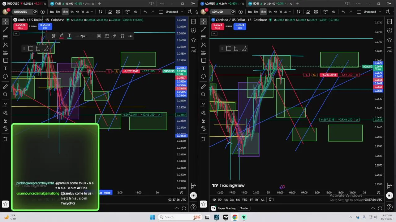The width and height of the screenshot is (396, 222).
Task: Select 5m timeframe in ONDOUSD window
Action: point(58,12)
